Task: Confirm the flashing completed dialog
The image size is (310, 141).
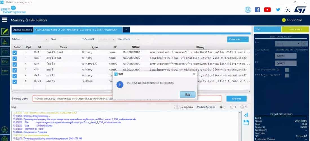Action: coord(187,94)
